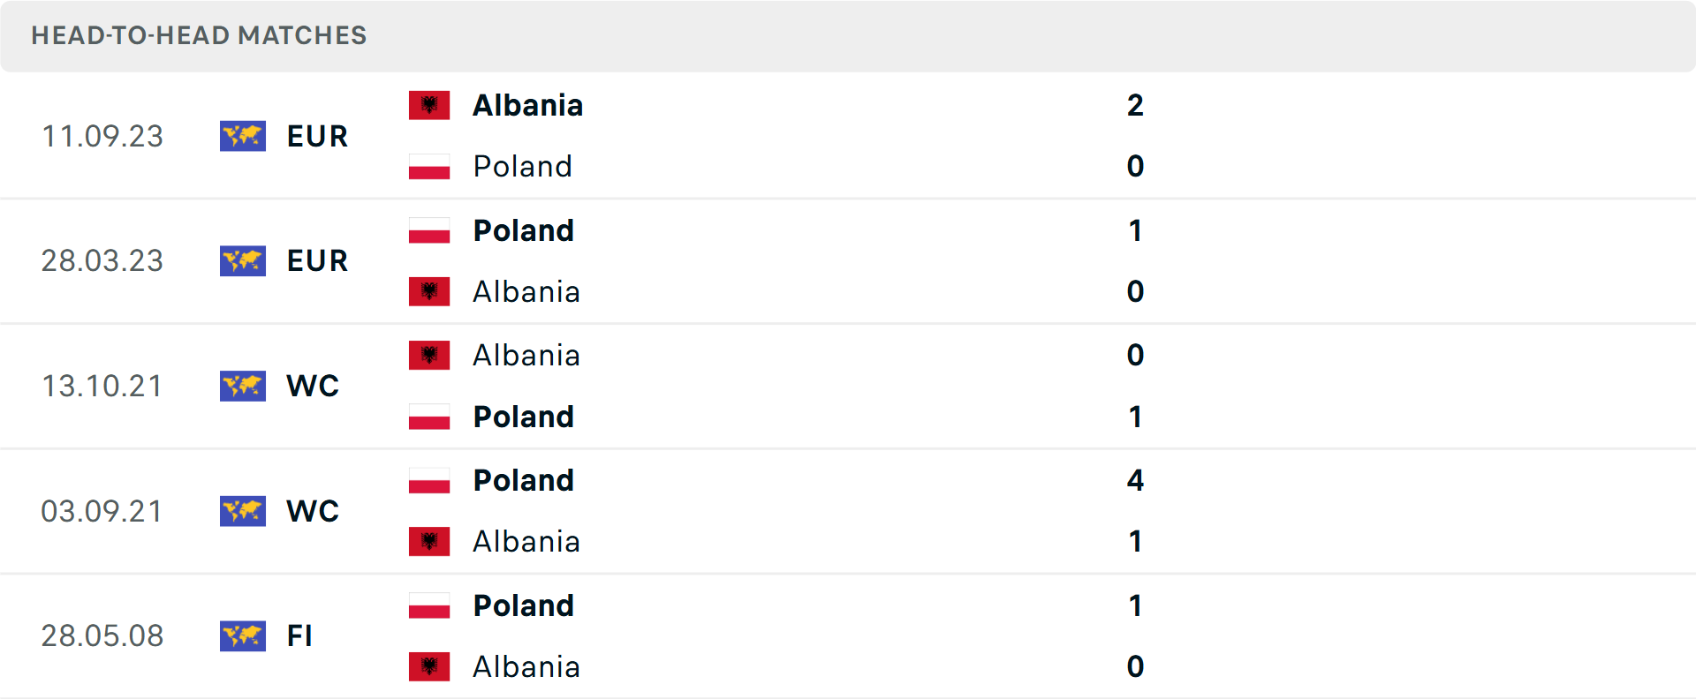The image size is (1696, 699).
Task: Click the EUR globe icon beside 11.09.23
Action: [242, 136]
